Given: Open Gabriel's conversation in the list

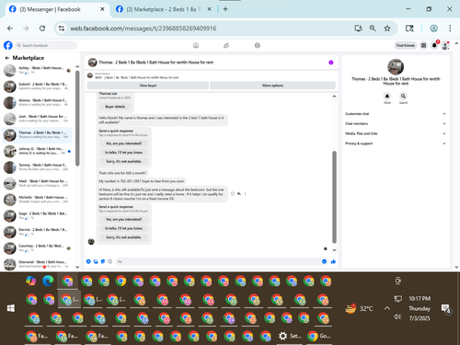Looking at the screenshot, I should pos(38,86).
